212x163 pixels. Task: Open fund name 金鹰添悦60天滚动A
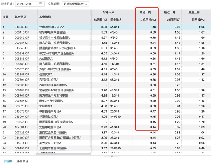click(52, 27)
